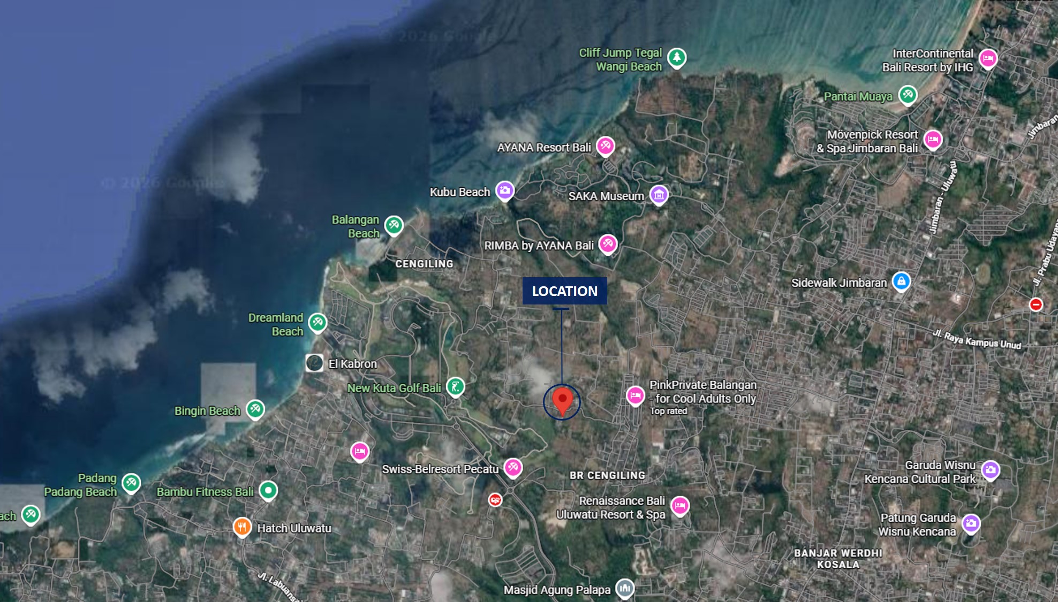Select Bingin Beach marker
The image size is (1058, 602).
click(255, 409)
